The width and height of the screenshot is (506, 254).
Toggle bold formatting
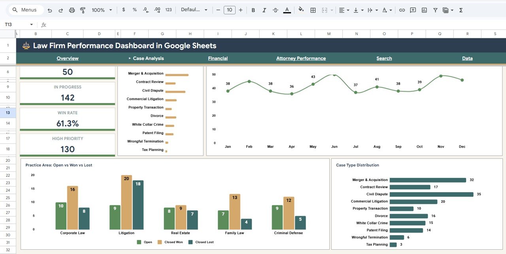253,10
